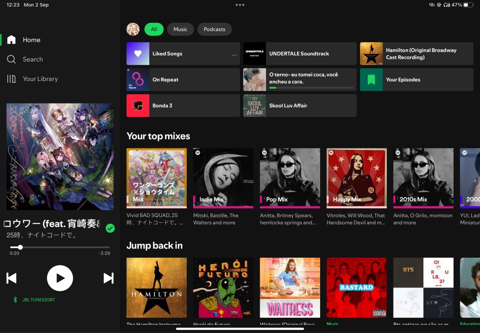Click the Jump back in heading

155,245
